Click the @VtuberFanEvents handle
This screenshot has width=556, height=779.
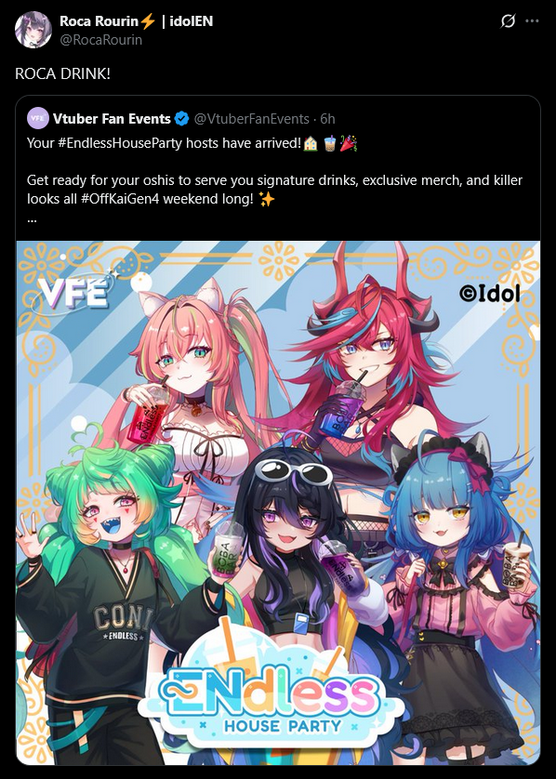click(x=251, y=119)
